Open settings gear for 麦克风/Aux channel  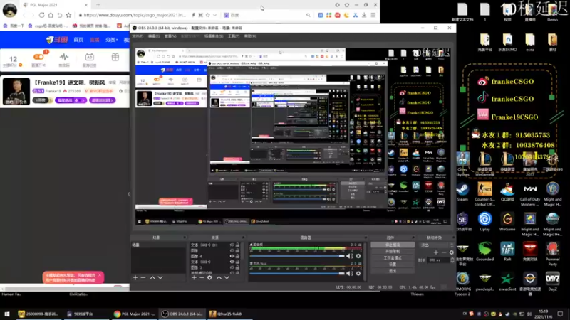coord(358,273)
